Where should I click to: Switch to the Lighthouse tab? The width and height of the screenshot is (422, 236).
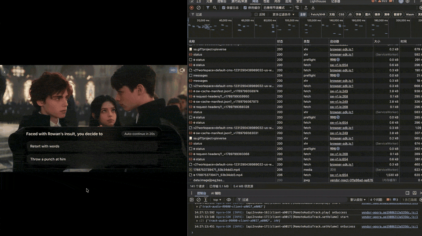[x=318, y=1]
